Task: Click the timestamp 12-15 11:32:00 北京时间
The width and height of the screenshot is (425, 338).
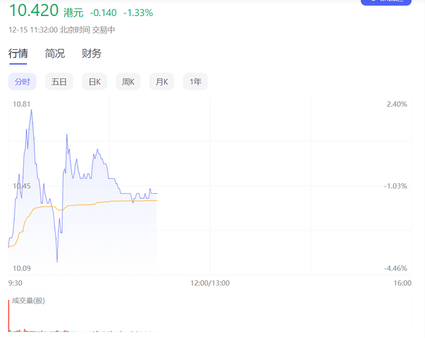Action: coord(49,30)
